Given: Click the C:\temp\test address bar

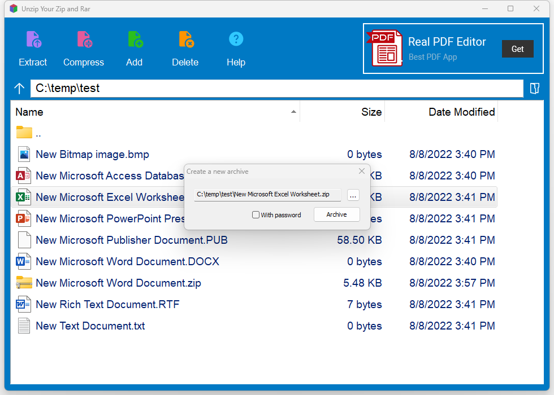Looking at the screenshot, I should 277,89.
